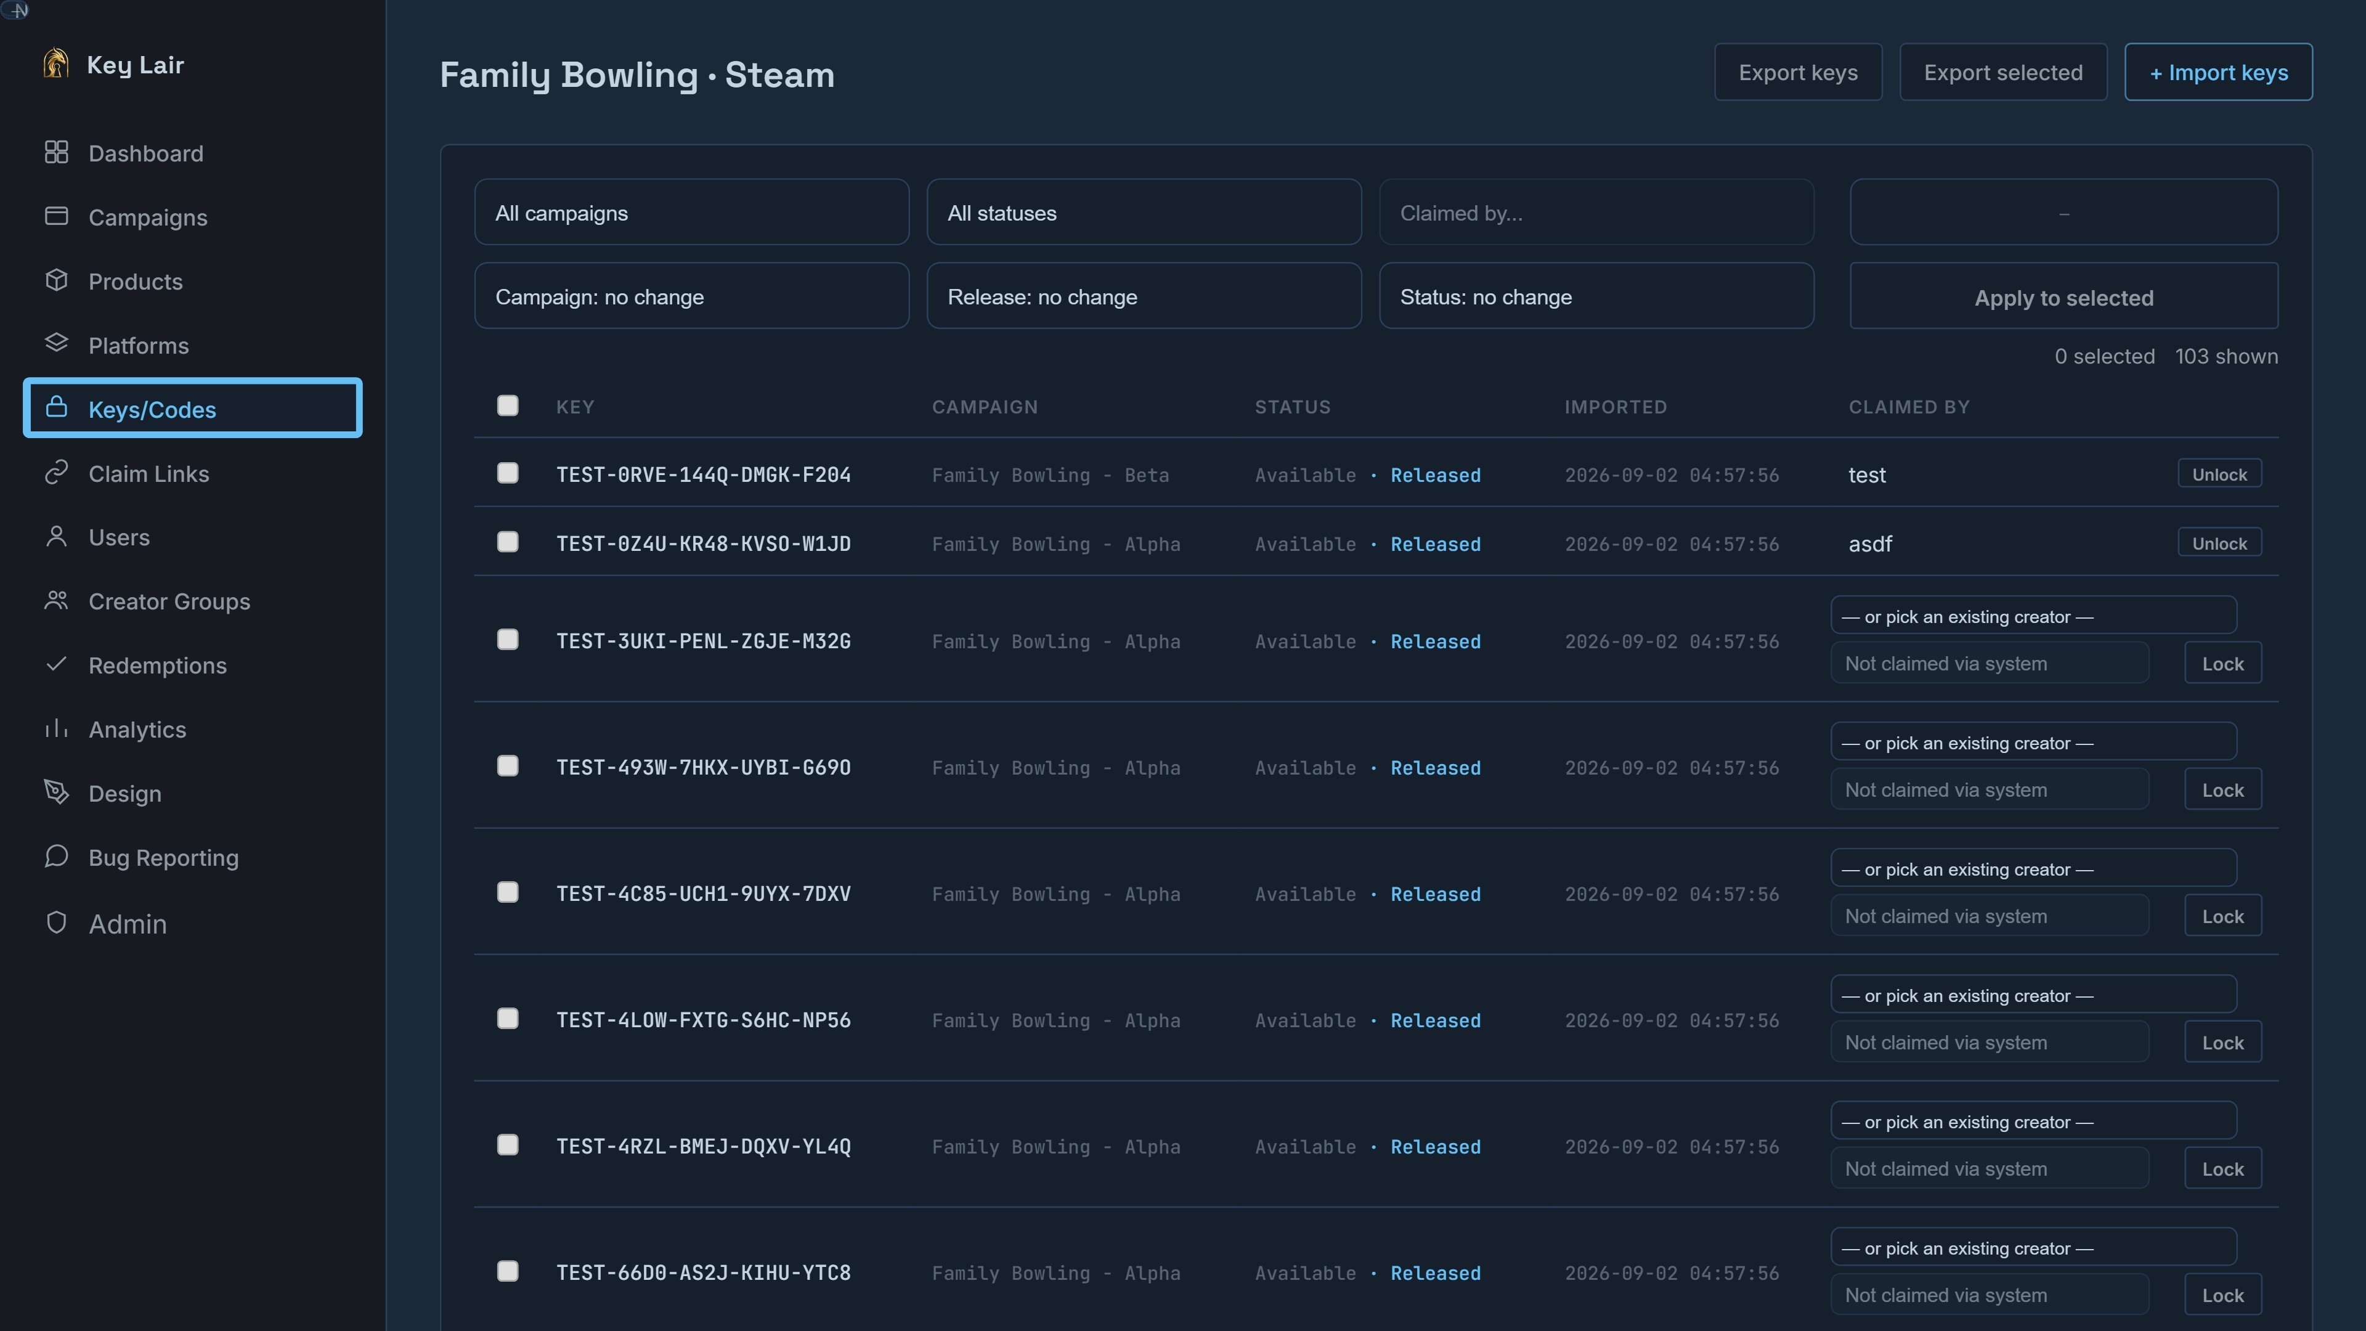Image resolution: width=2366 pixels, height=1331 pixels.
Task: Check the box for key TEST-0RVE-144Q-DMGK-F204
Action: tap(507, 472)
